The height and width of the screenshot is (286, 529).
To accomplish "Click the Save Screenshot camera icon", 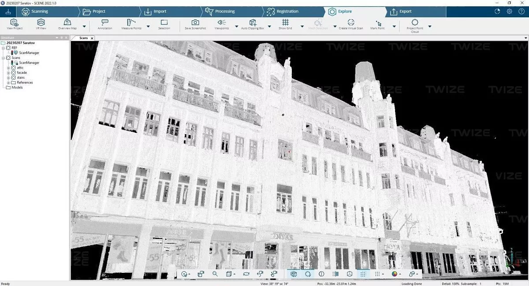I will 195,22.
